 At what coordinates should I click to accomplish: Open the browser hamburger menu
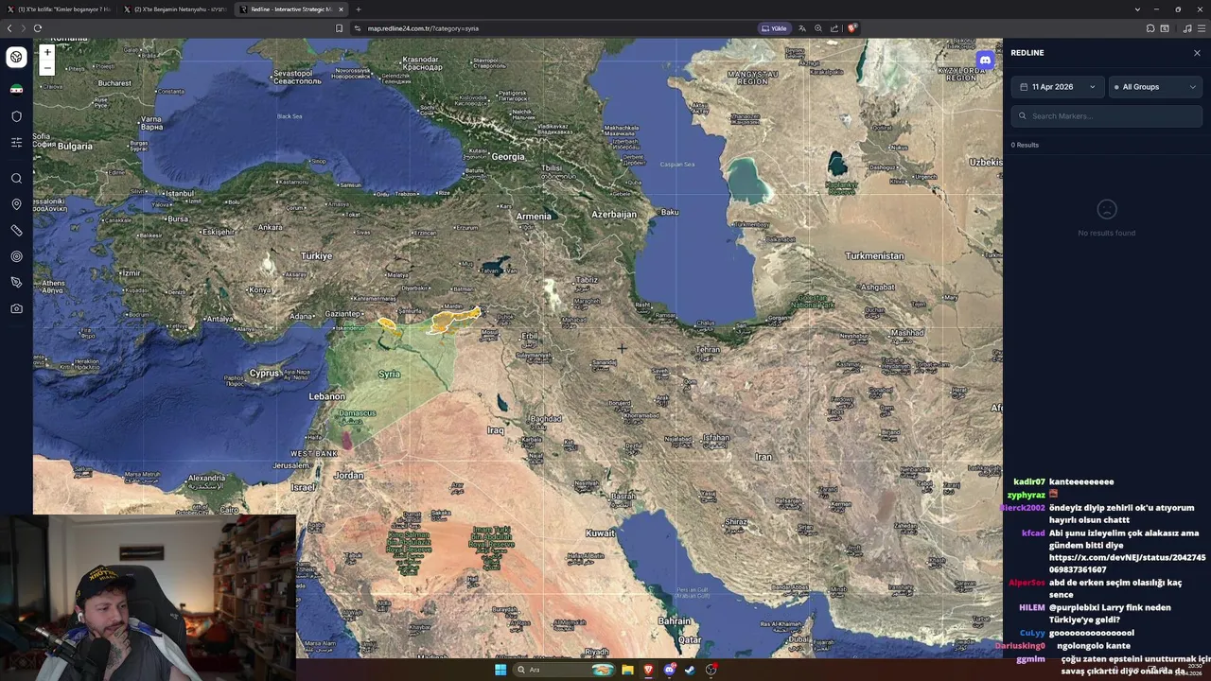1202,28
